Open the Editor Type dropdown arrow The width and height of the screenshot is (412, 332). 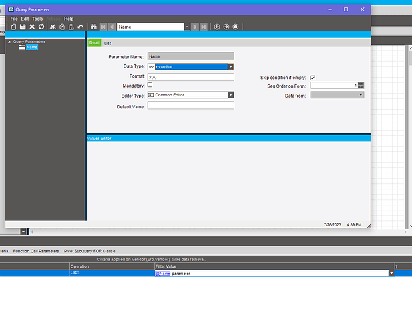tap(231, 95)
